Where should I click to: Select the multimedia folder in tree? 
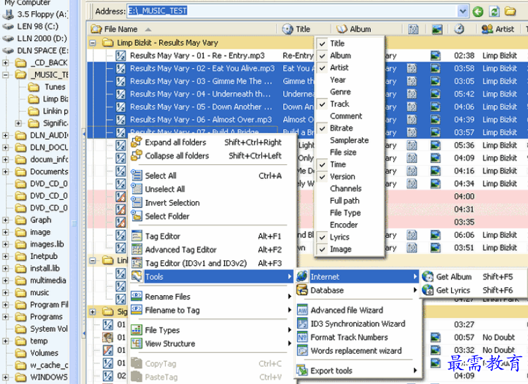[48, 280]
